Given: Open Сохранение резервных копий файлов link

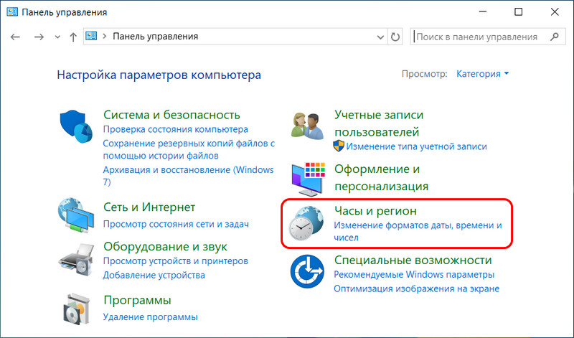Looking at the screenshot, I should click(x=189, y=149).
